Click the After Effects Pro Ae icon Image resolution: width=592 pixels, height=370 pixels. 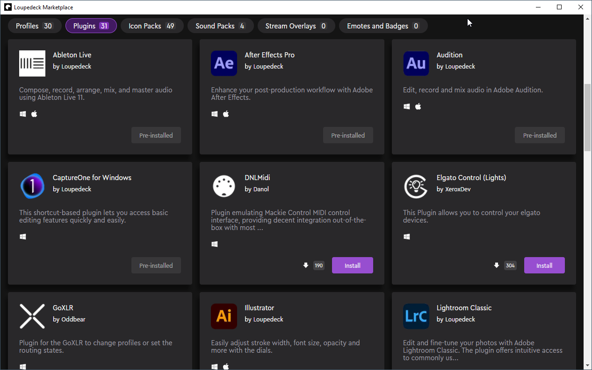pyautogui.click(x=224, y=63)
